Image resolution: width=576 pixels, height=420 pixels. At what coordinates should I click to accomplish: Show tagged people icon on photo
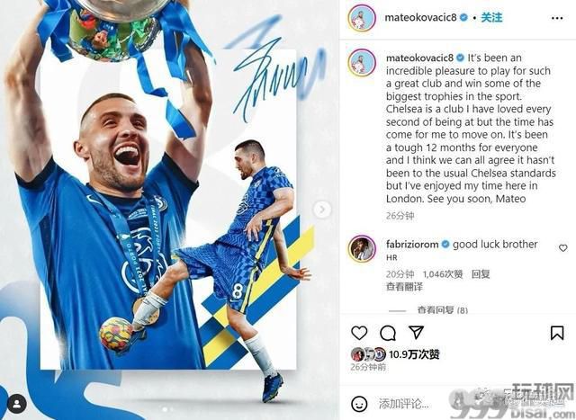16,404
